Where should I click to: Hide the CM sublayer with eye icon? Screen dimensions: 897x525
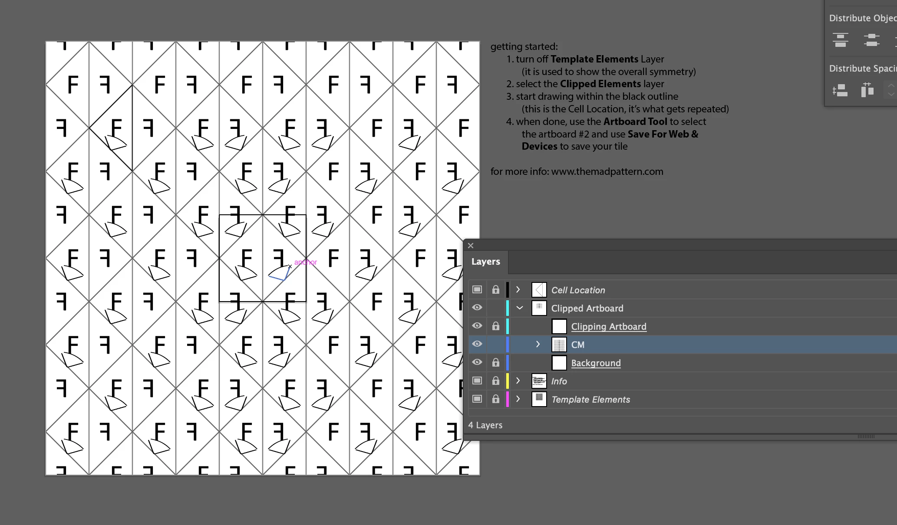477,344
